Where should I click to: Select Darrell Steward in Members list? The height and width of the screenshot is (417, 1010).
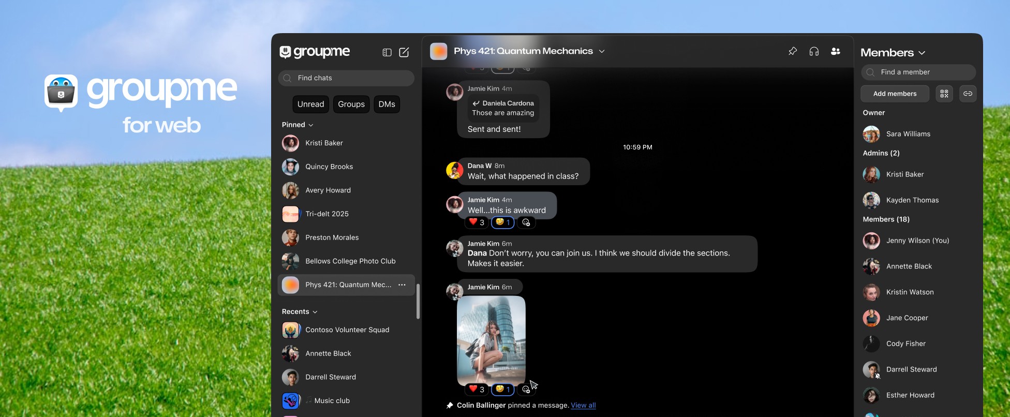pyautogui.click(x=918, y=369)
